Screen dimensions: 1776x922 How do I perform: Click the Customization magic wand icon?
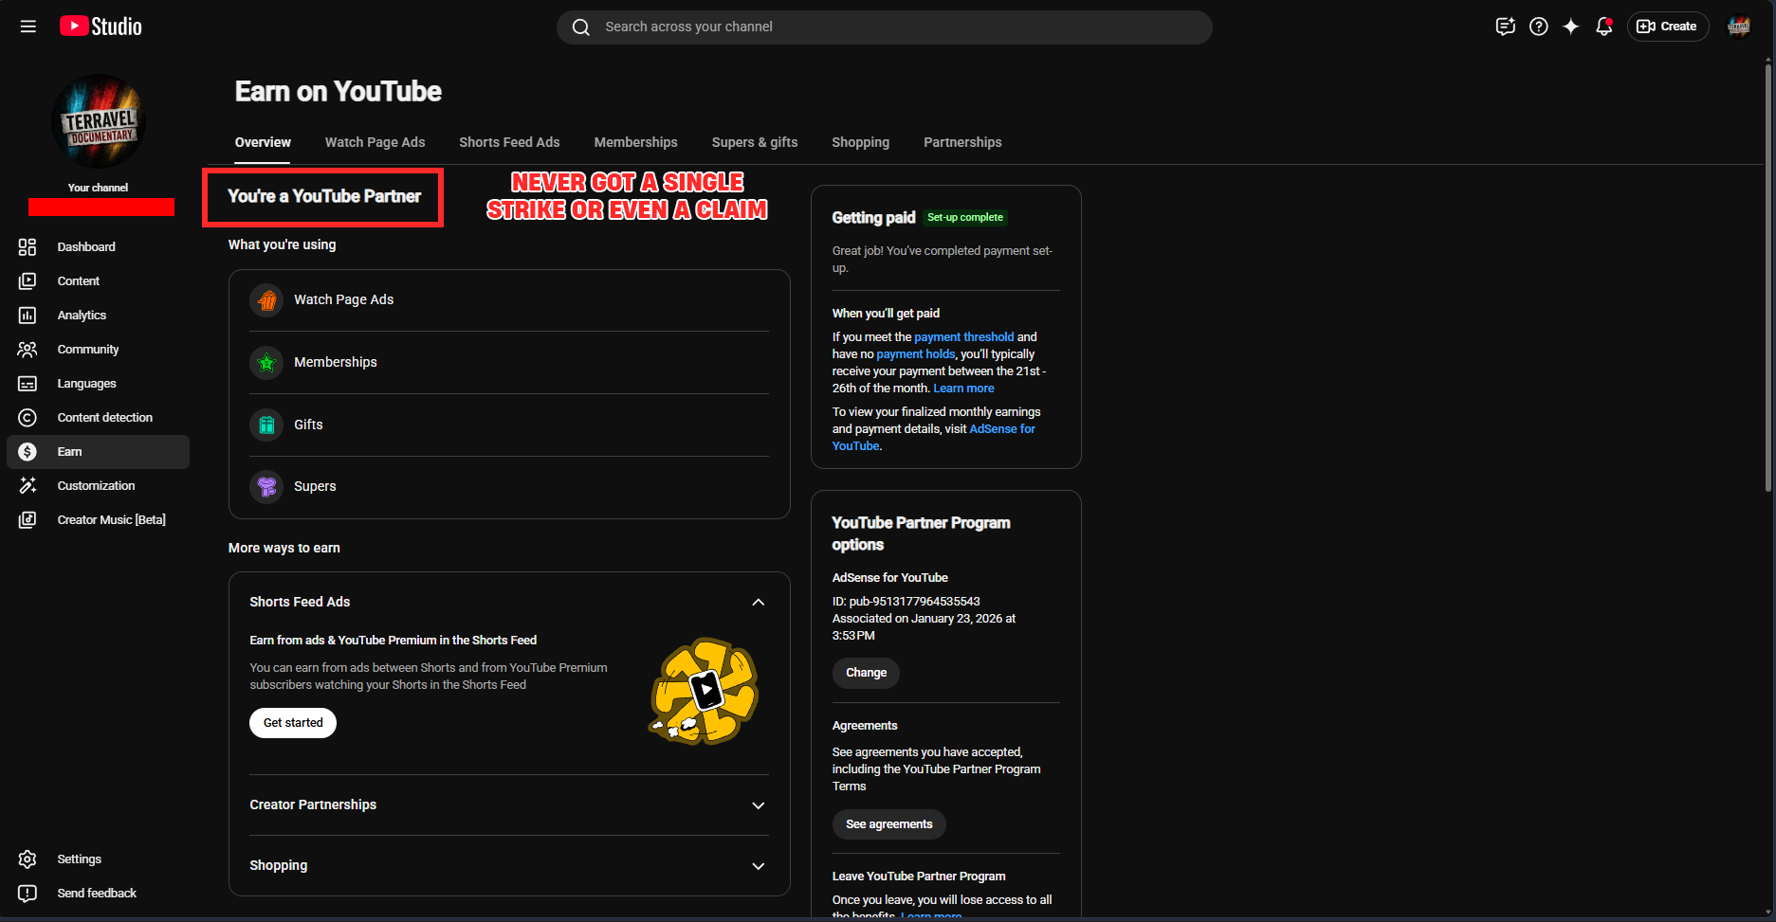(27, 486)
